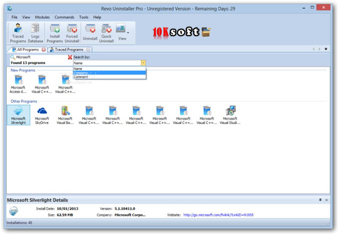339x235 pixels.
Task: Toggle the Search by dropdown arrow
Action: (x=144, y=63)
